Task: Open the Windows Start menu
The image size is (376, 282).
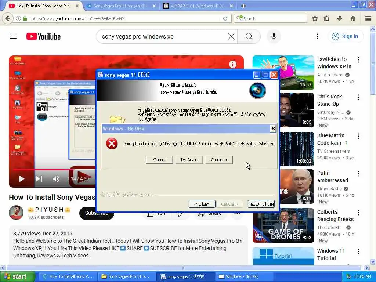Action: coord(17,276)
